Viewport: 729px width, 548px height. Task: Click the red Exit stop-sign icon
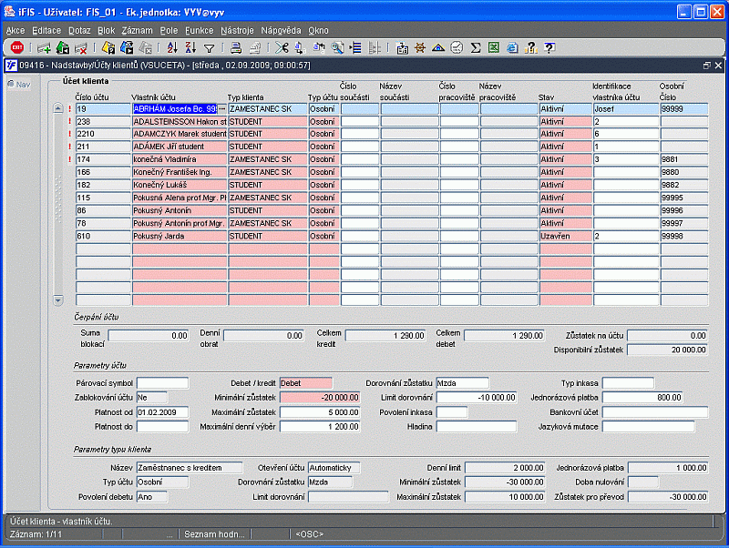pos(17,47)
